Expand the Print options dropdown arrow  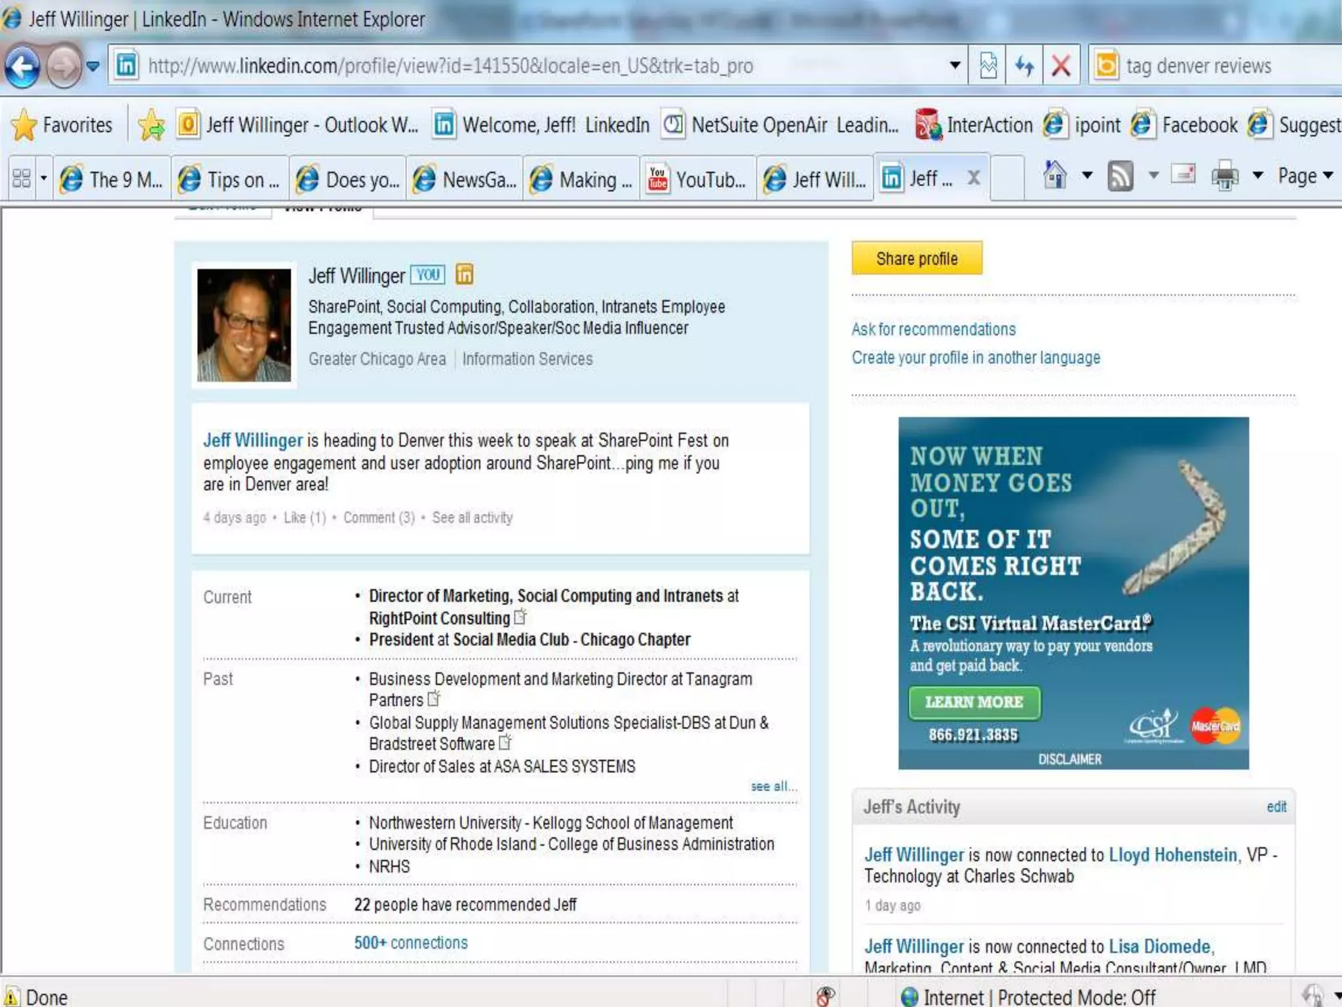point(1257,176)
